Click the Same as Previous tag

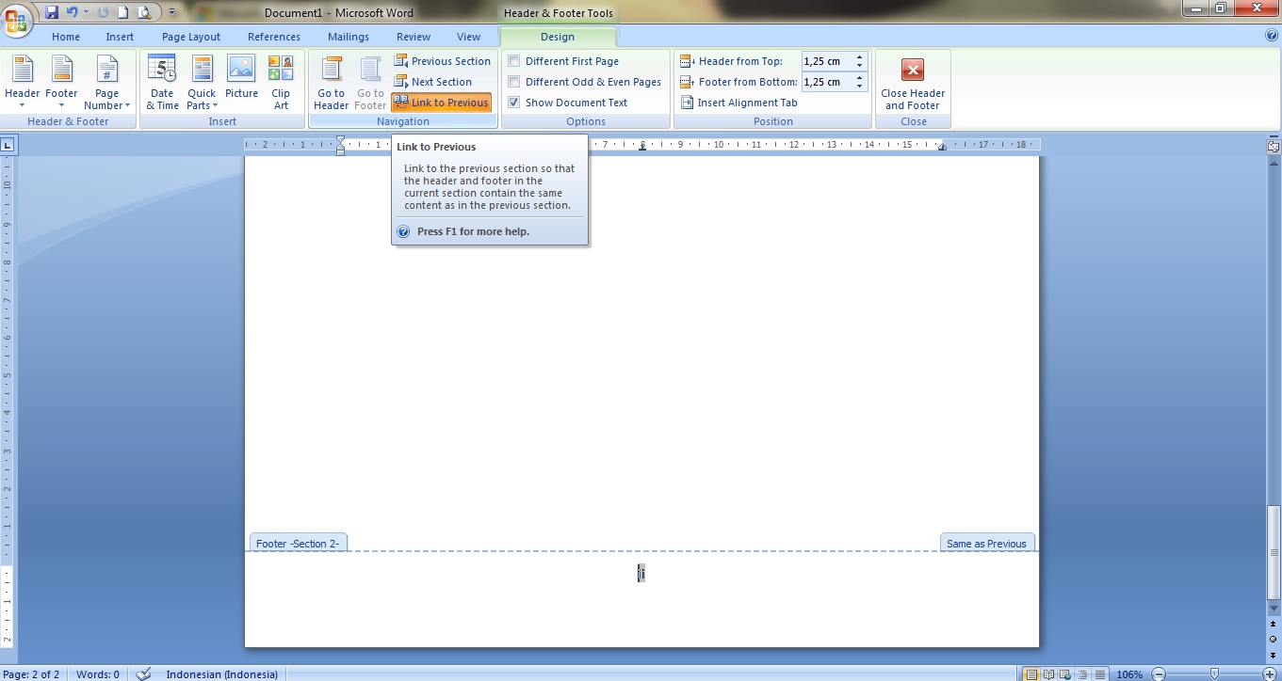986,543
